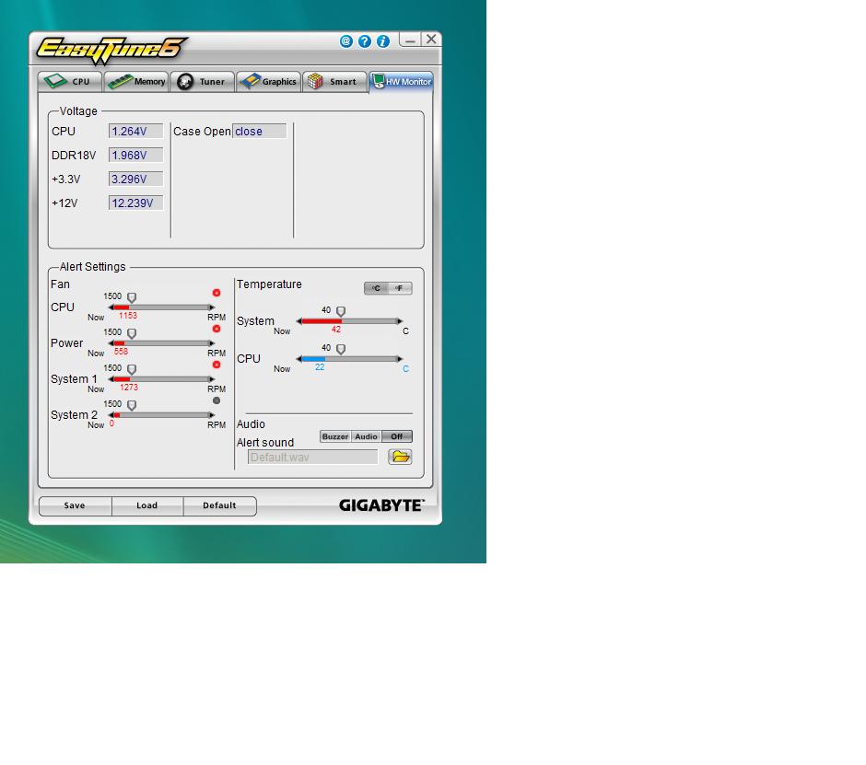Switch temperature units to Celsius
This screenshot has height=765, width=866.
point(376,288)
